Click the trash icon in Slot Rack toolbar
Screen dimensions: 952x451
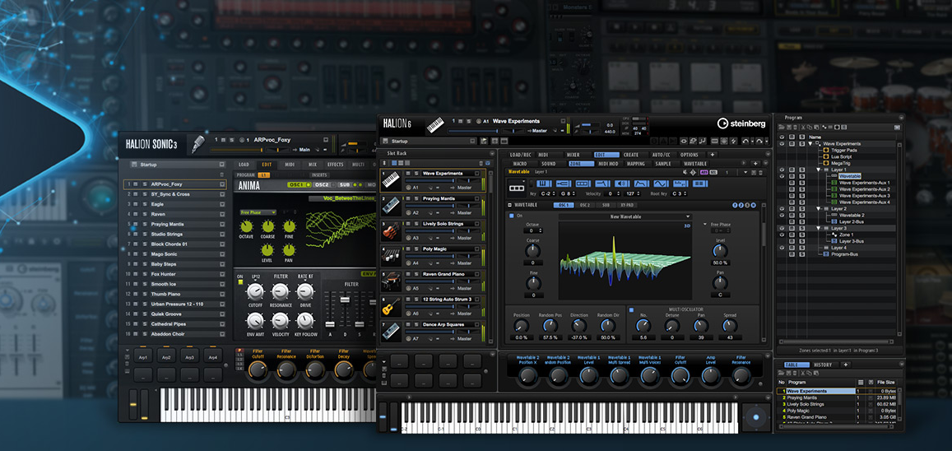coord(481,163)
